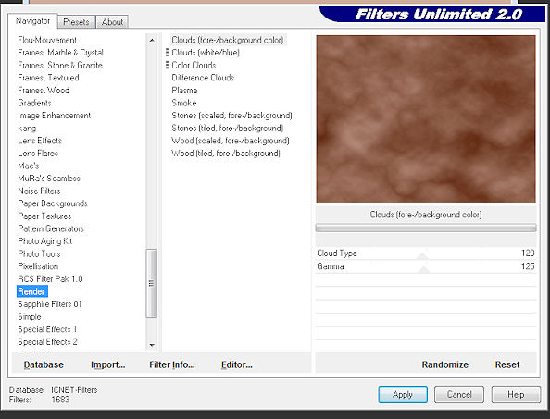The image size is (550, 419).
Task: Open the Database menu
Action: point(44,364)
